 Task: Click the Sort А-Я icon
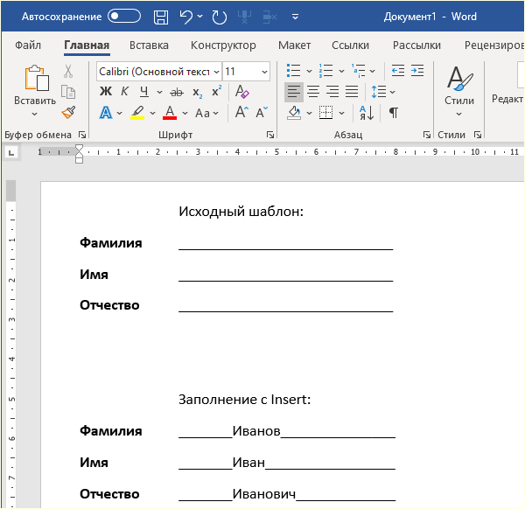367,113
